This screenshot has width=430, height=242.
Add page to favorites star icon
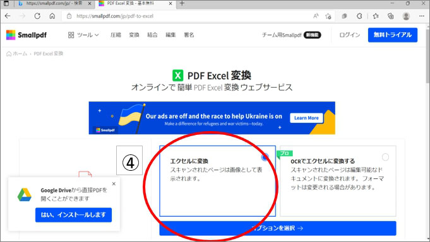pos(328,16)
